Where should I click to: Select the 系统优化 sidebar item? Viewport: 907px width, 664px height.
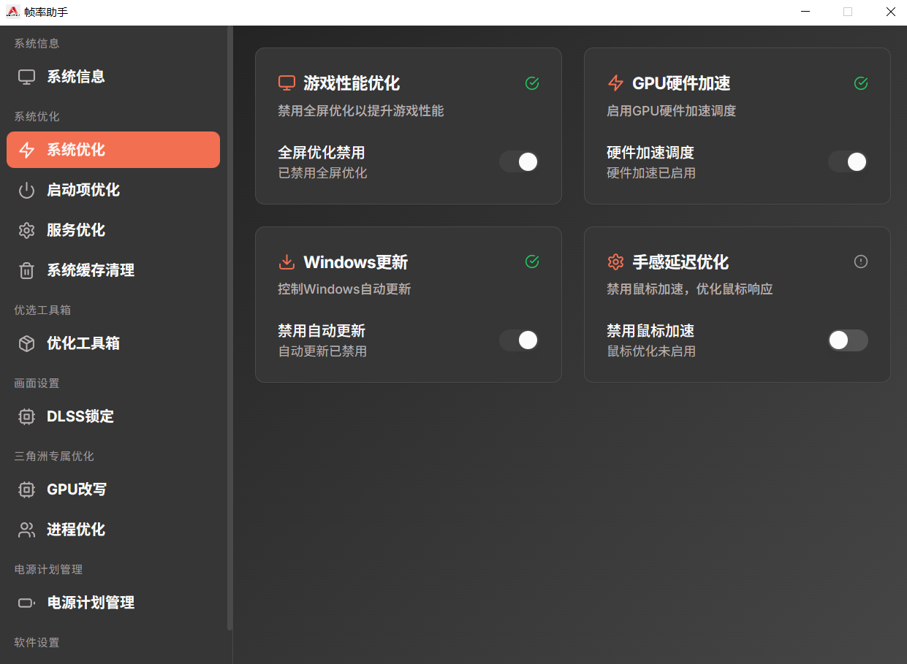point(113,150)
